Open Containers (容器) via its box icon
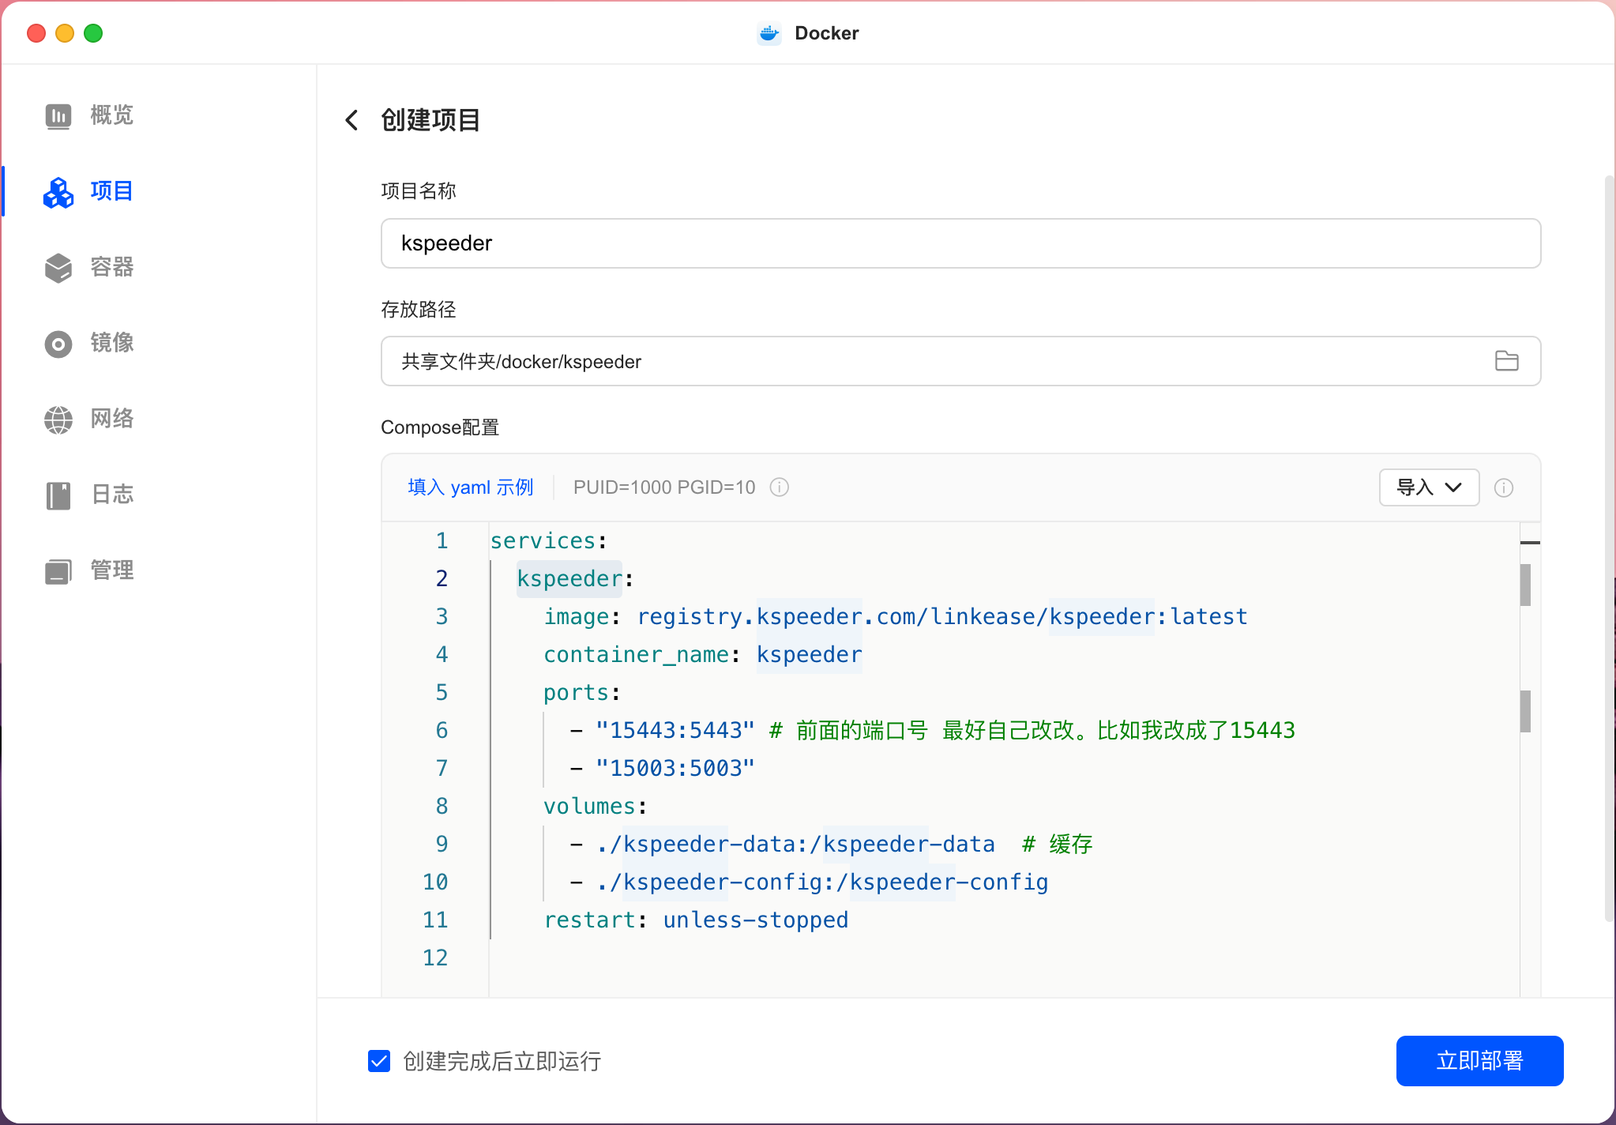This screenshot has width=1616, height=1125. coord(58,268)
